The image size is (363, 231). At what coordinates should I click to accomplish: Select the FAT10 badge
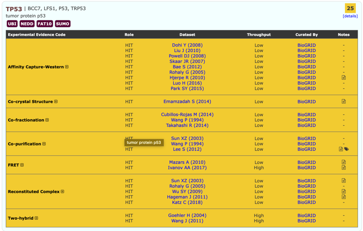coord(45,24)
